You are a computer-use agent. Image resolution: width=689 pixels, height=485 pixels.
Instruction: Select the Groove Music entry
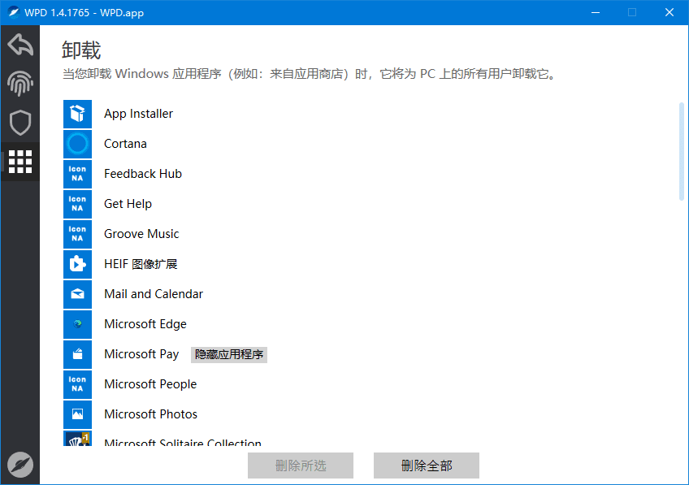click(141, 234)
